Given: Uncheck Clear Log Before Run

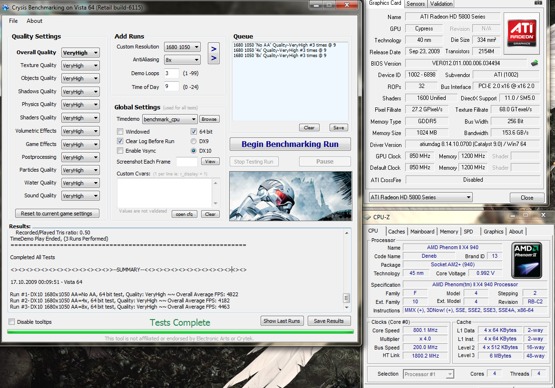Looking at the screenshot, I should [120, 141].
